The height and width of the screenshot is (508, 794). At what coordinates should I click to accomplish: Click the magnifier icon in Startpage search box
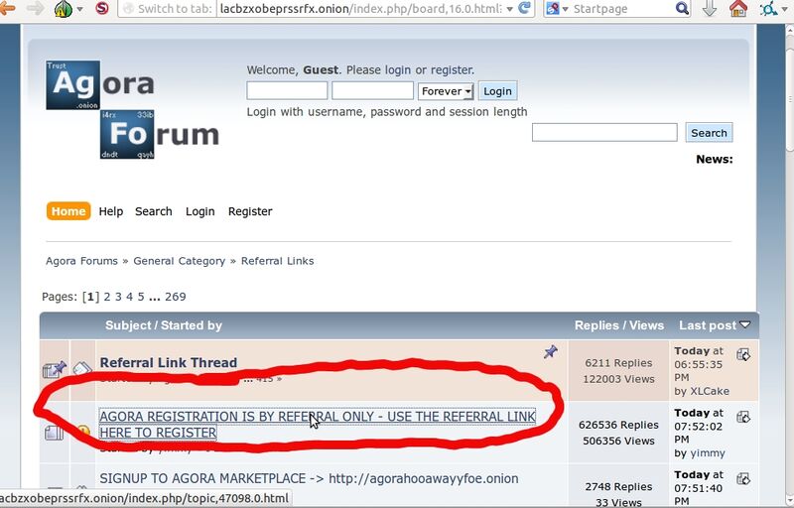[x=683, y=9]
